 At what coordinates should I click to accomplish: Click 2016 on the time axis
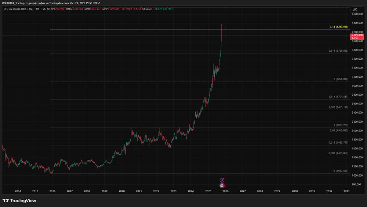(x=52, y=191)
